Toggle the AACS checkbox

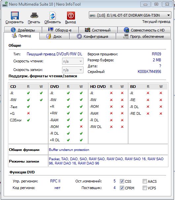[145, 181]
